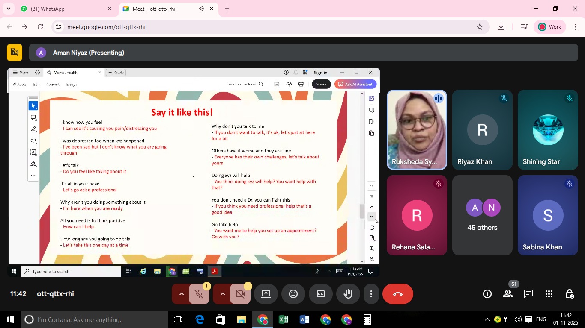
Task: Toggle the muted microphone button in Meet
Action: (199, 294)
